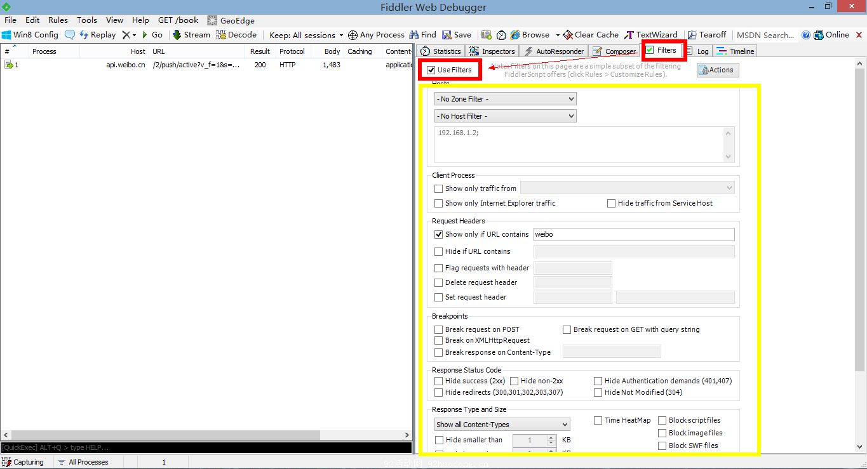Switch to the Inspectors tab

point(493,51)
